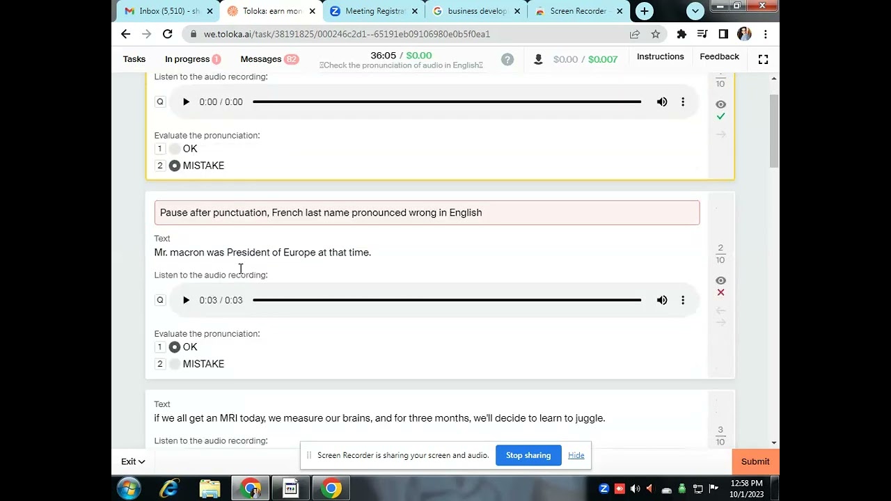891x501 pixels.
Task: Toggle eye icon beside task 1
Action: click(720, 104)
